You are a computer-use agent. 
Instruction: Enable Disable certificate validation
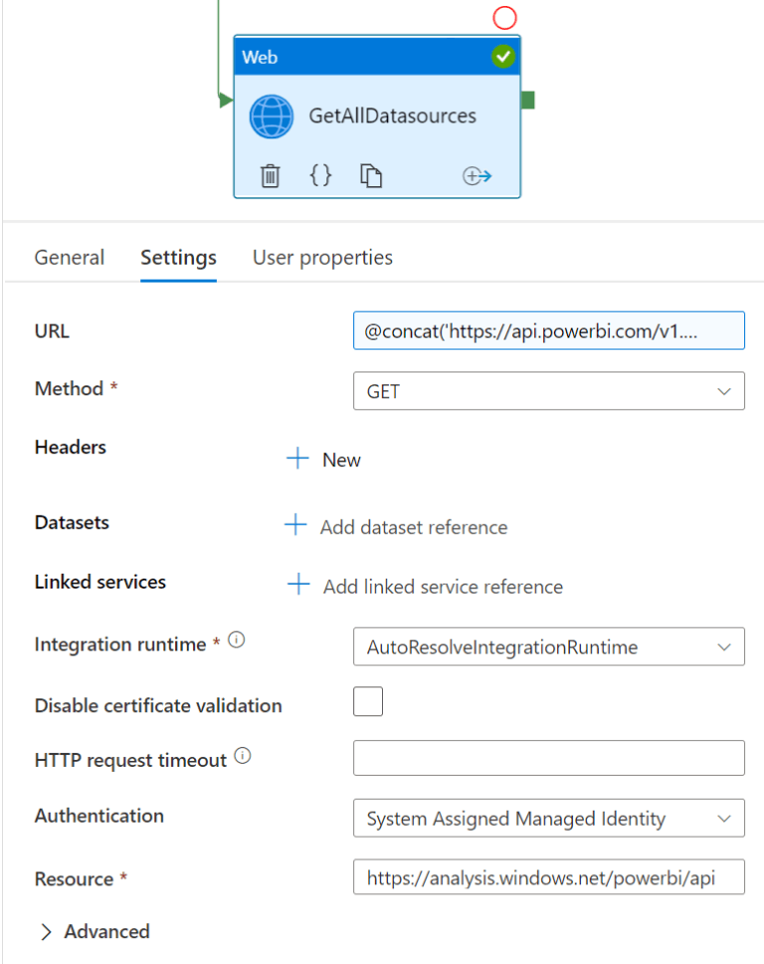(x=368, y=701)
